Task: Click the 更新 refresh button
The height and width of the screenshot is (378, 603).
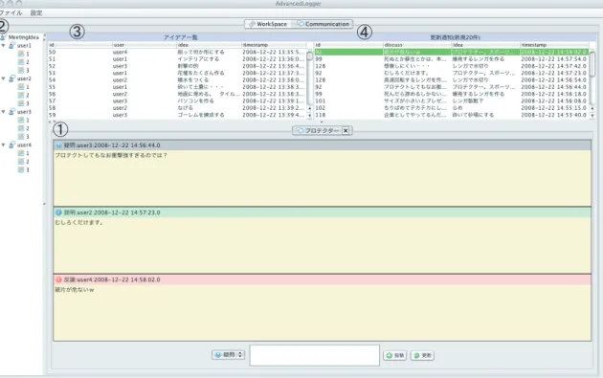Action: (x=422, y=355)
